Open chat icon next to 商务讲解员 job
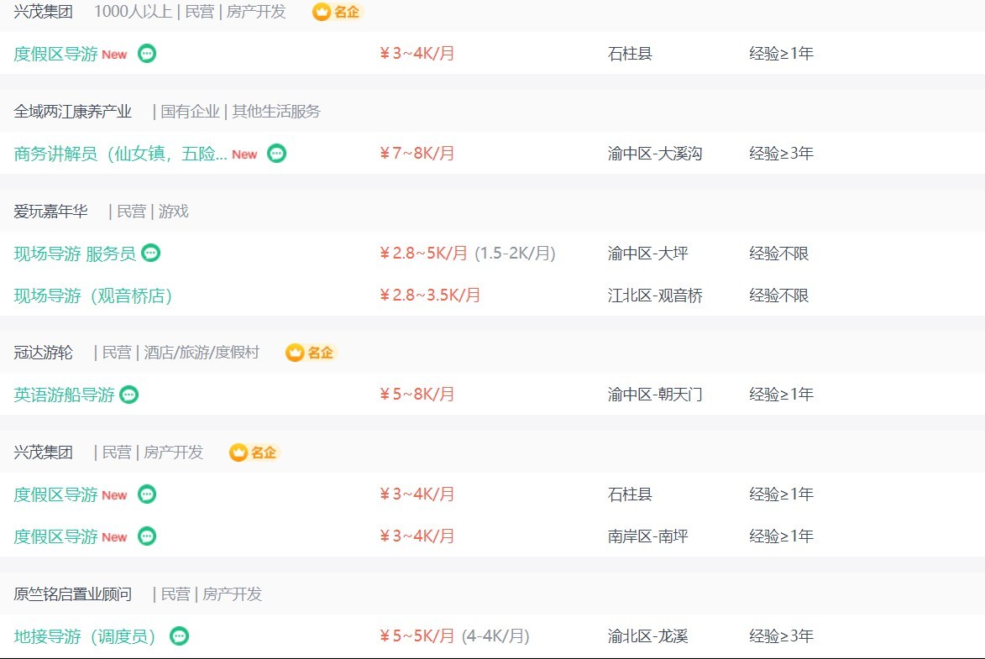Viewport: 985px width, 659px height. 277,154
